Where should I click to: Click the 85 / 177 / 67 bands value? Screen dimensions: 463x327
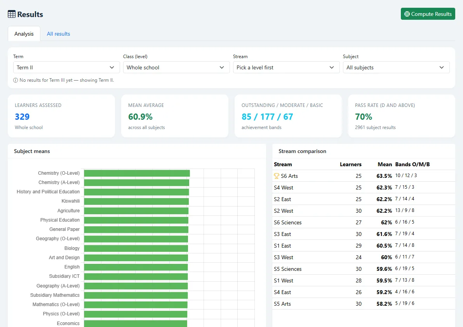(267, 117)
